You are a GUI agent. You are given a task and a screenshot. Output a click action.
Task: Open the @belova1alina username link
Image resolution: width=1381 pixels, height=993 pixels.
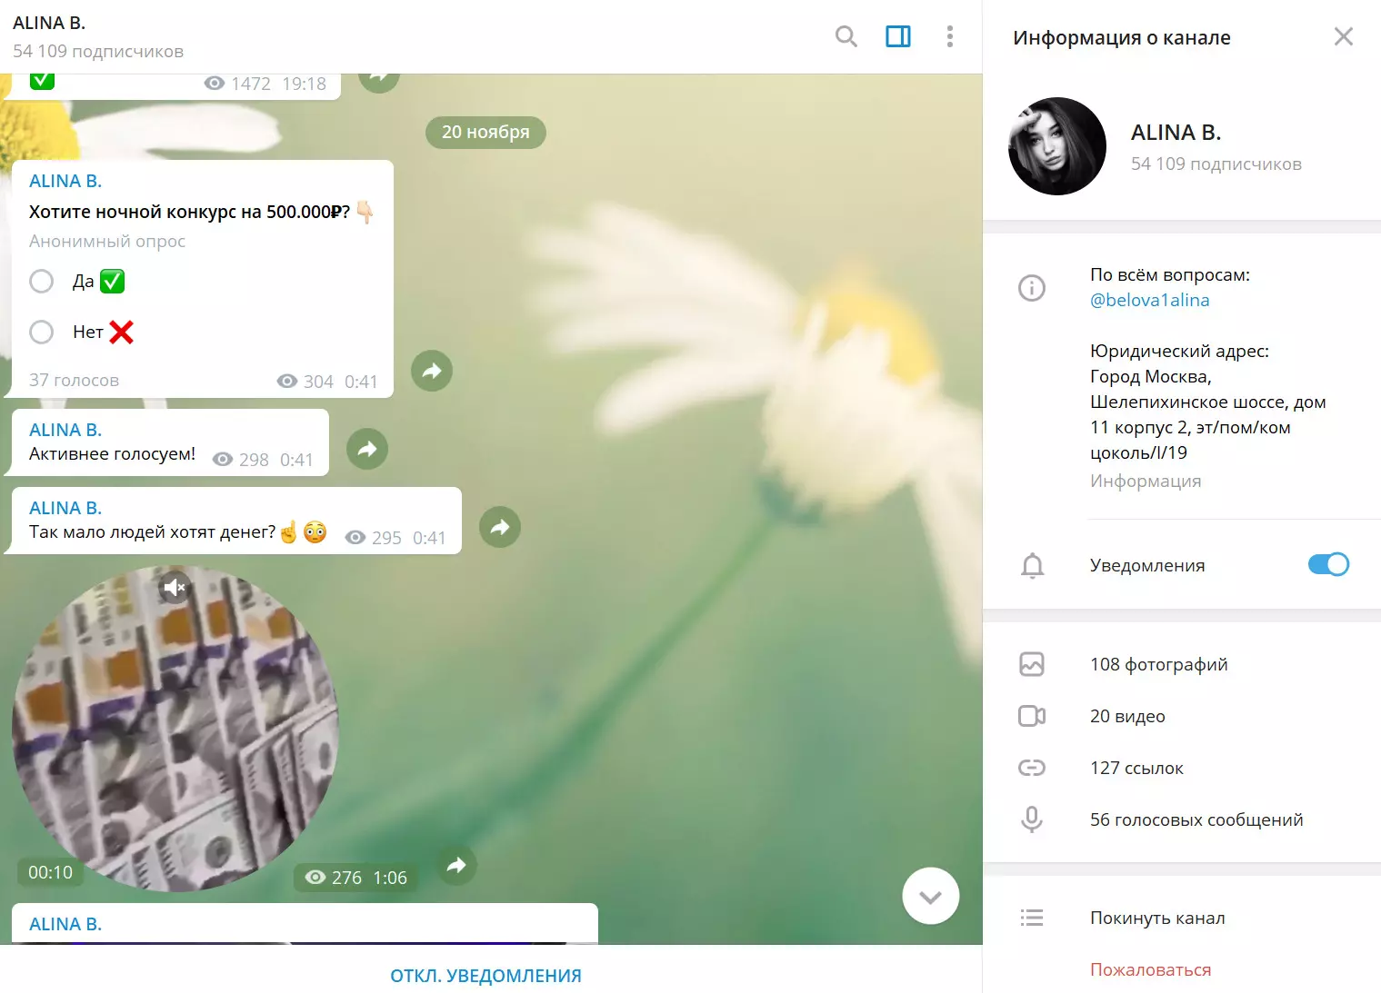click(x=1150, y=300)
